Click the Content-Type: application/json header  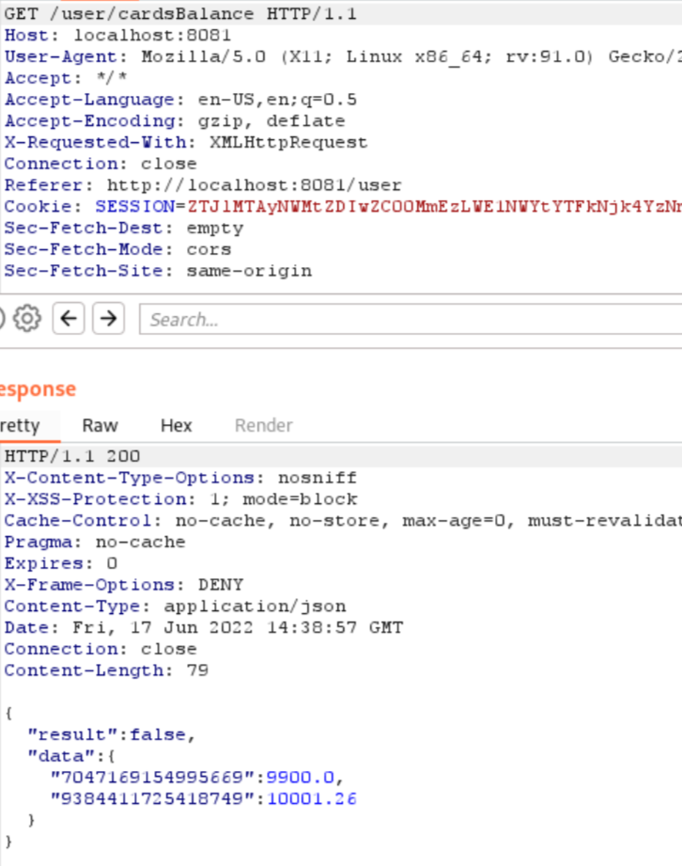175,606
